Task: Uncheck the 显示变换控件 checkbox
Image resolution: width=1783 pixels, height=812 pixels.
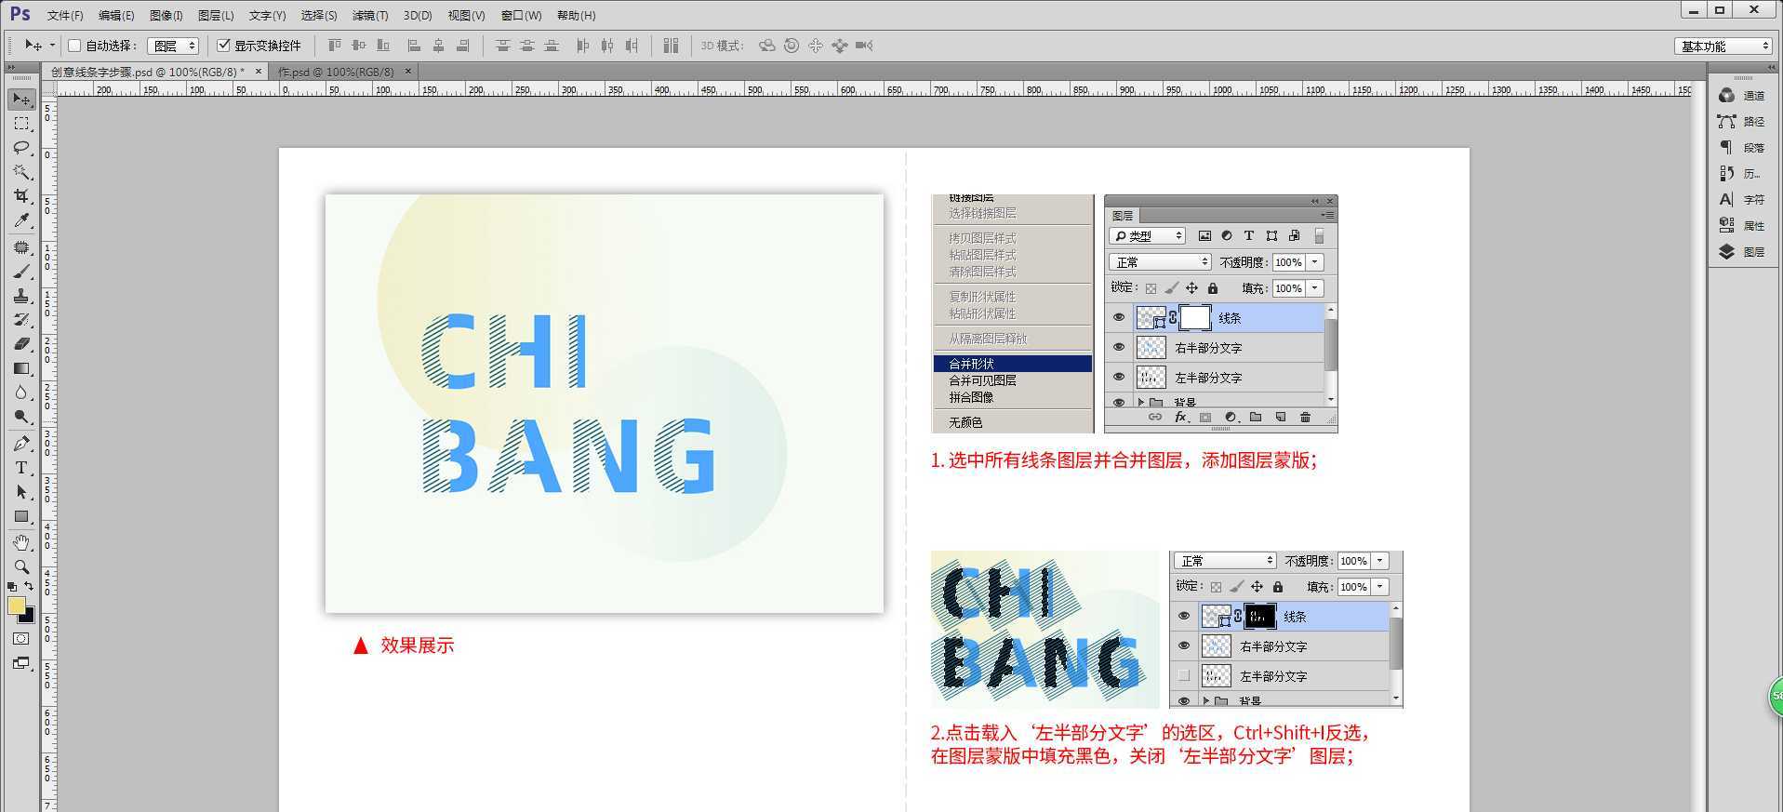Action: coord(223,46)
